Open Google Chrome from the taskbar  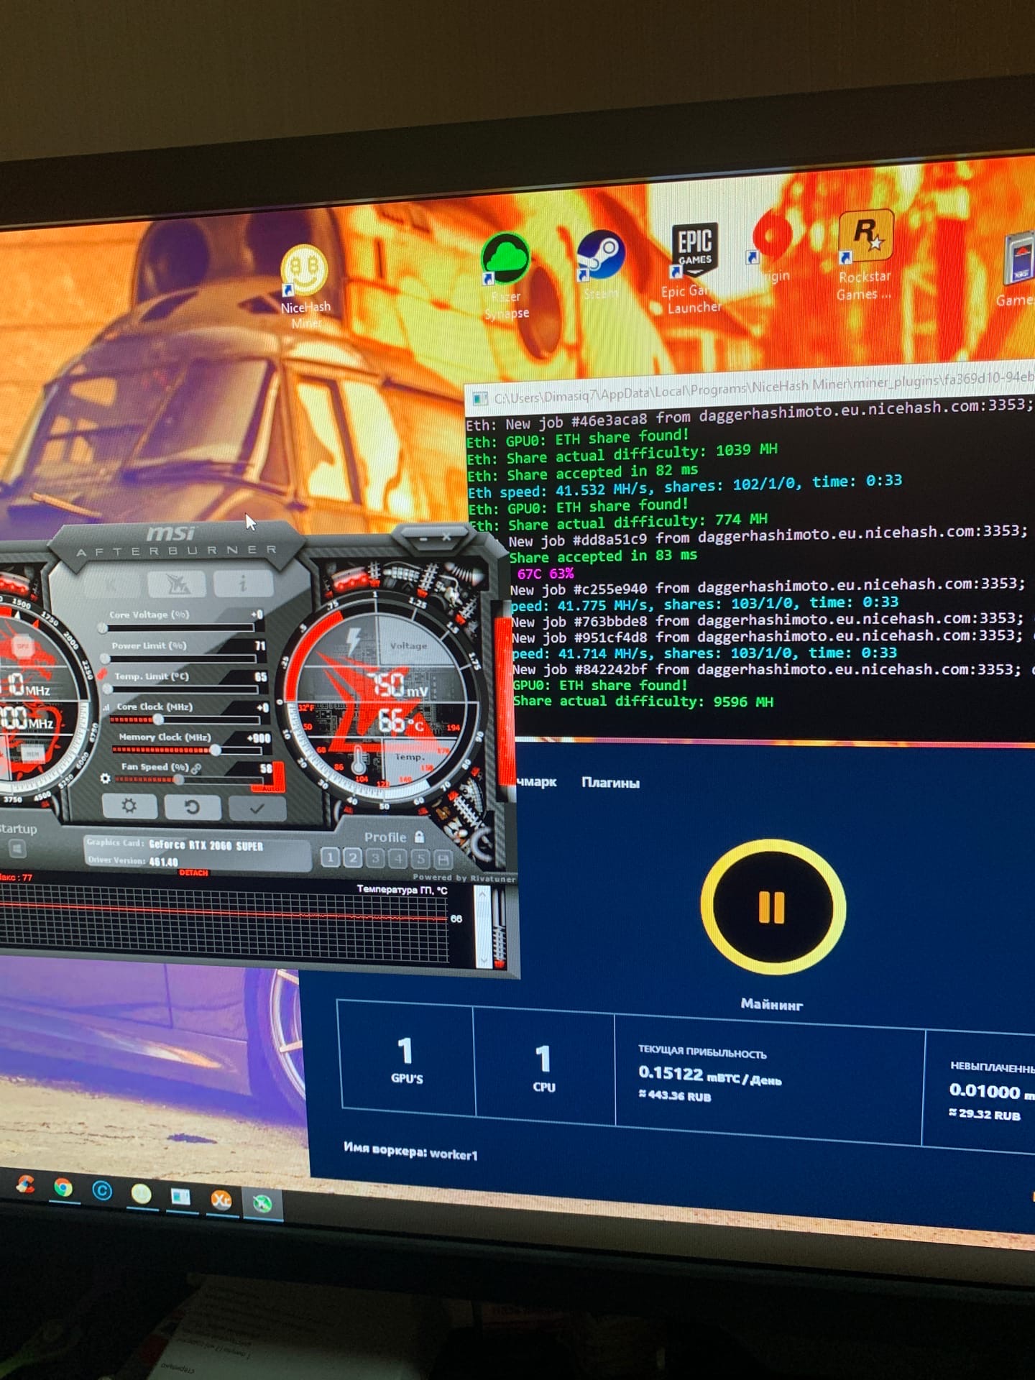click(63, 1187)
